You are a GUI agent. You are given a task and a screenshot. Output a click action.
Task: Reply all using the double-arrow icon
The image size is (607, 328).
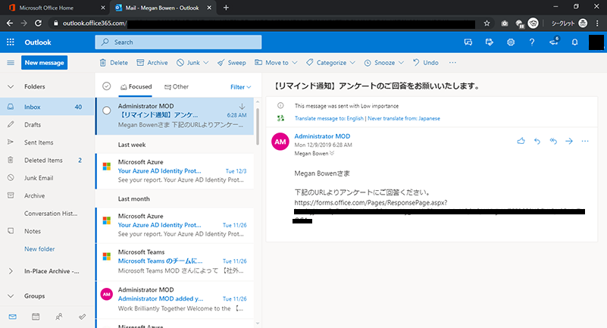(553, 141)
